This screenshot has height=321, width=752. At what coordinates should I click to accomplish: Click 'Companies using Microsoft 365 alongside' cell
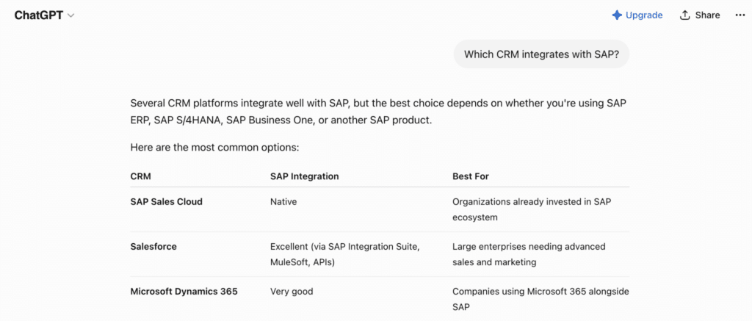541,299
